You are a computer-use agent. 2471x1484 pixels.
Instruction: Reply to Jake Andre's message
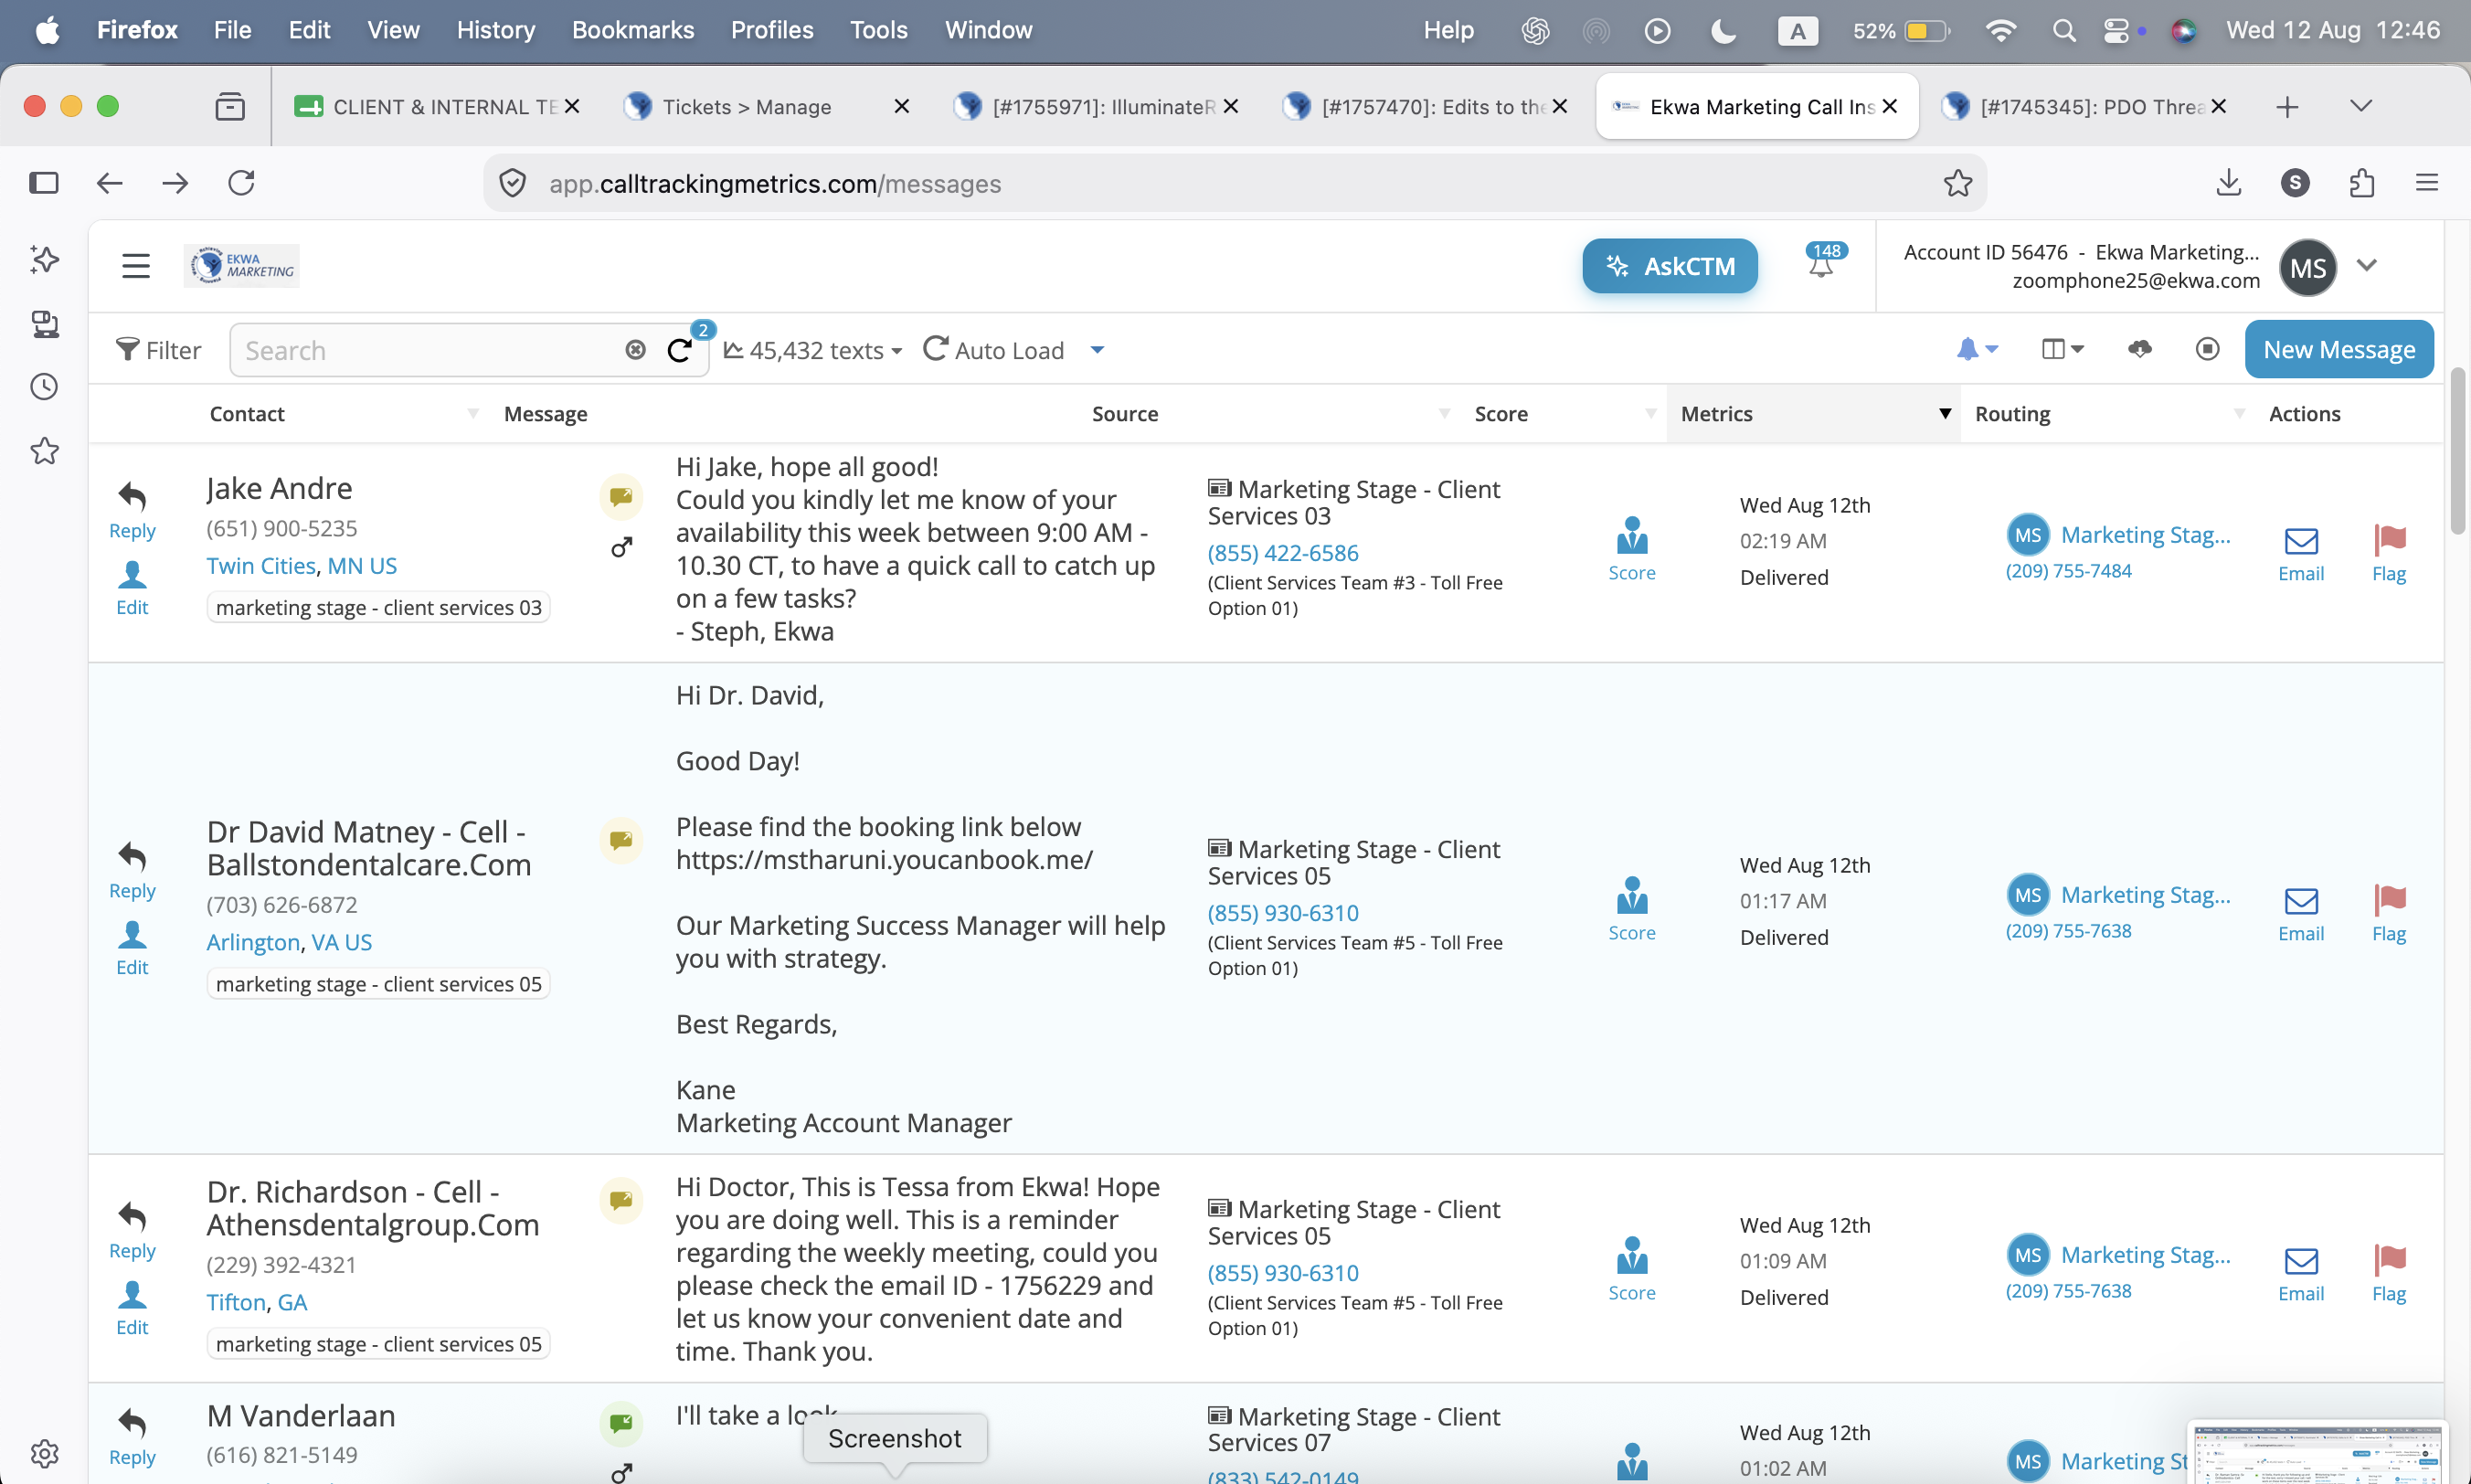pyautogui.click(x=132, y=510)
